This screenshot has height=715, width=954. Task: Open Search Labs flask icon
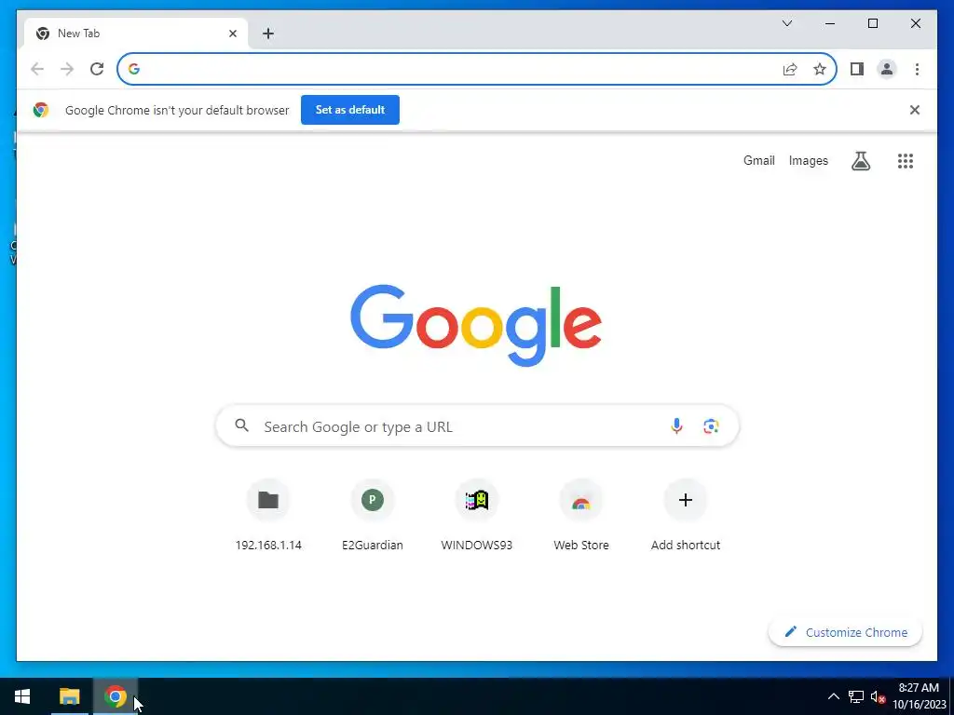(x=860, y=160)
